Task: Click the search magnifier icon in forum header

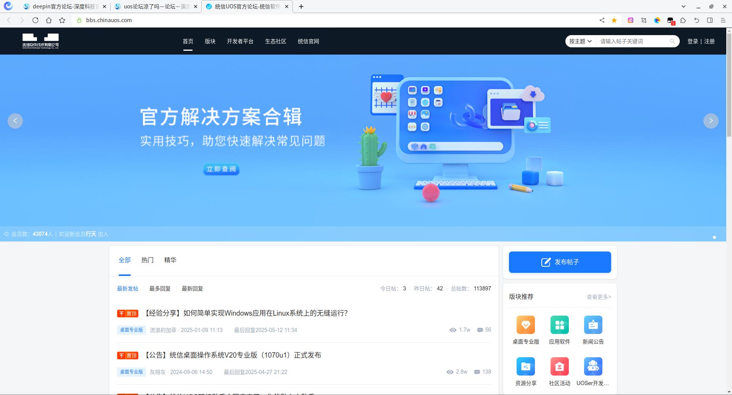Action: coord(673,41)
